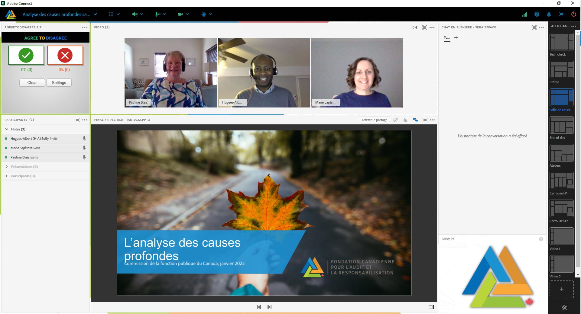Open the meeting title dropdown menu
This screenshot has width=581, height=314.
(x=95, y=14)
